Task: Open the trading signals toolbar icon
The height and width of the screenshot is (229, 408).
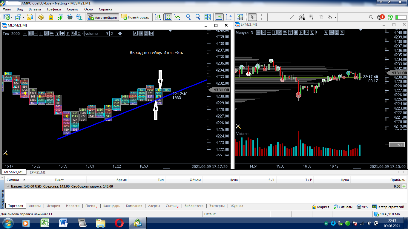Action: tap(60, 17)
